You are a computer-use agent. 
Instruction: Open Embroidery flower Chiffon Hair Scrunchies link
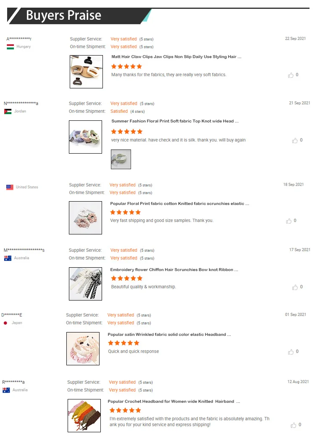pos(174,270)
